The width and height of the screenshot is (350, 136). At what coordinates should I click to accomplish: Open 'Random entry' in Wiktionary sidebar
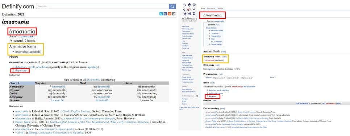tap(186, 38)
